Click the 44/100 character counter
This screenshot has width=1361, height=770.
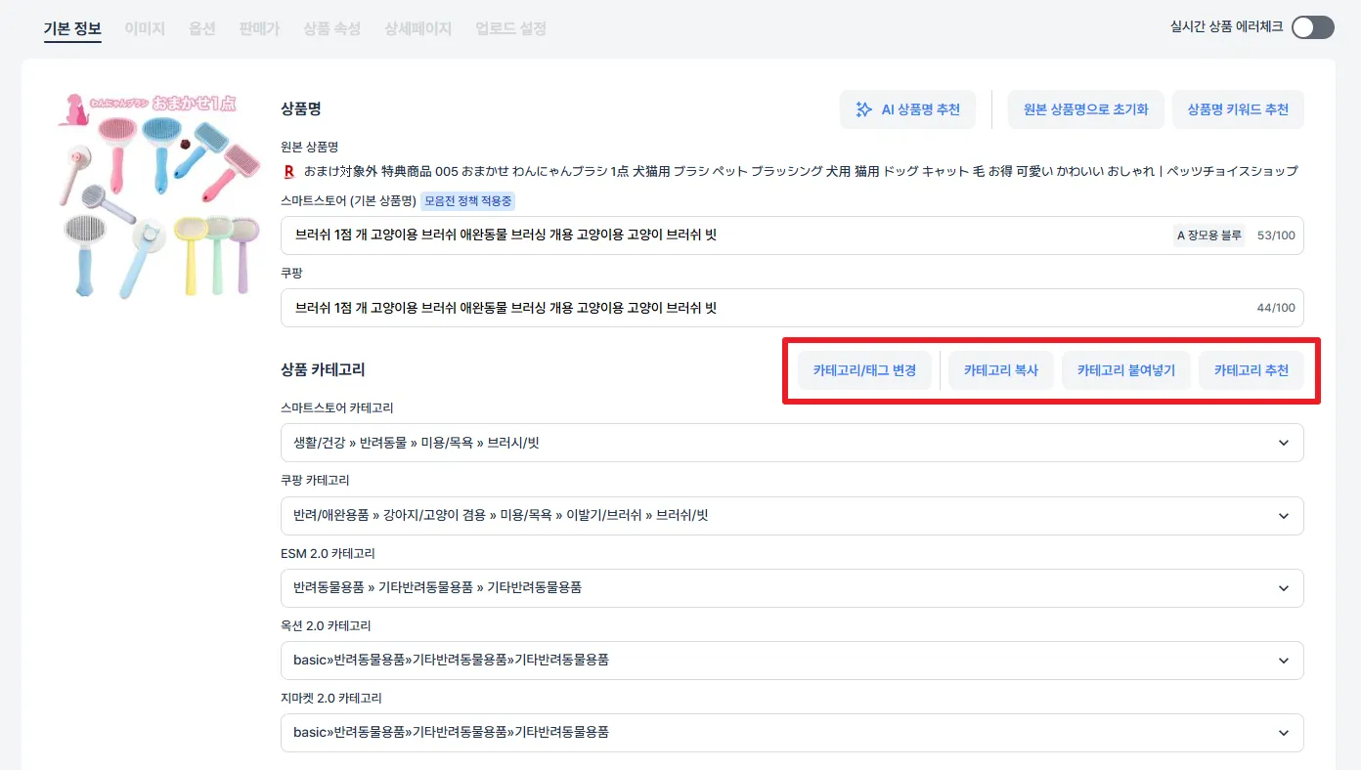pos(1276,308)
